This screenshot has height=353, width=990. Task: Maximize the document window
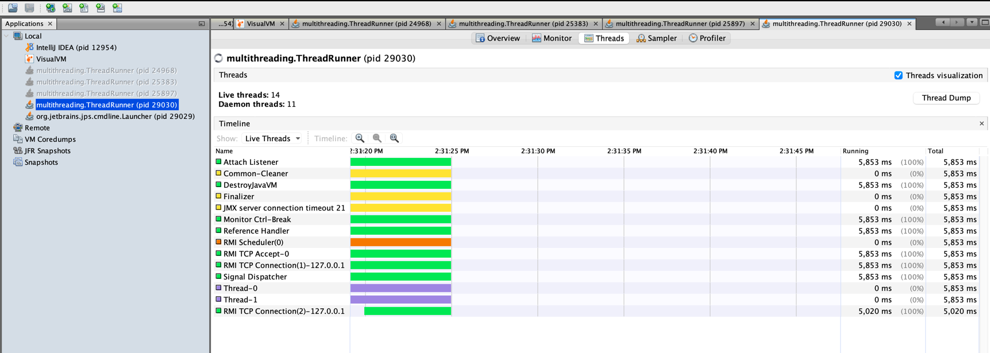pos(985,22)
